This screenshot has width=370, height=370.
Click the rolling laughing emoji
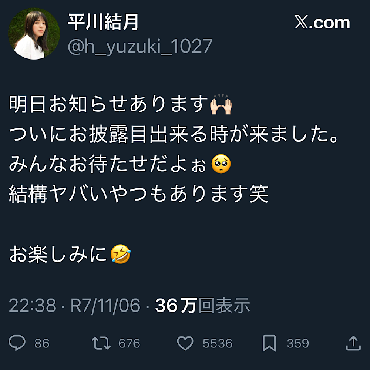121,254
